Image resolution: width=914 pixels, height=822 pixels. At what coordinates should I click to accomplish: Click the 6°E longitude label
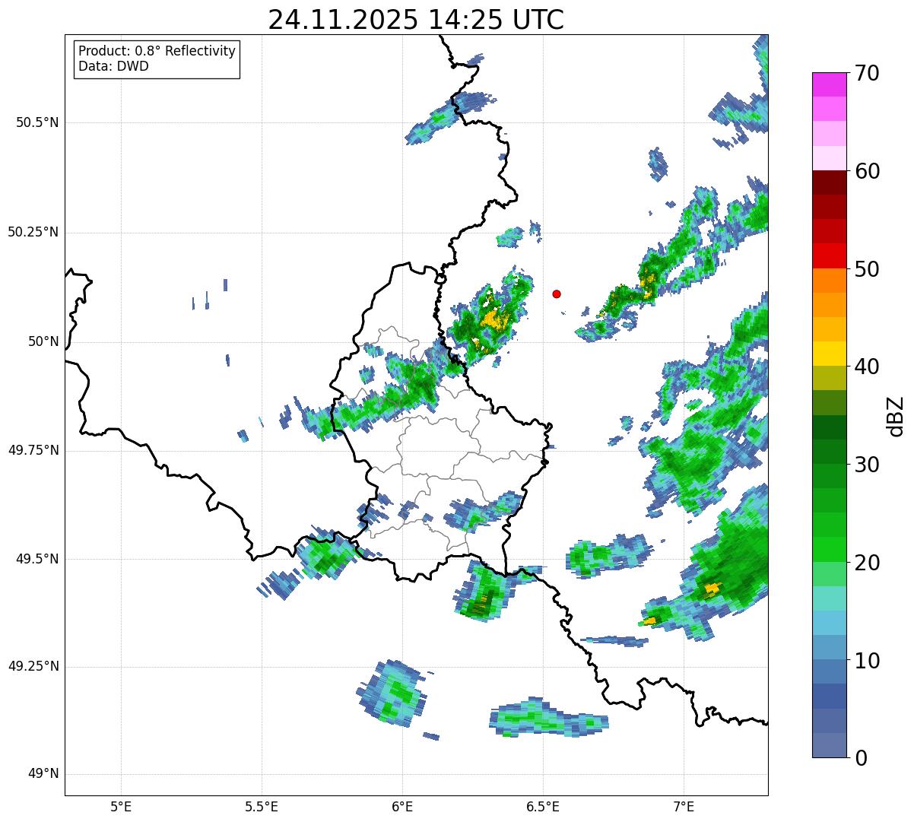(402, 806)
